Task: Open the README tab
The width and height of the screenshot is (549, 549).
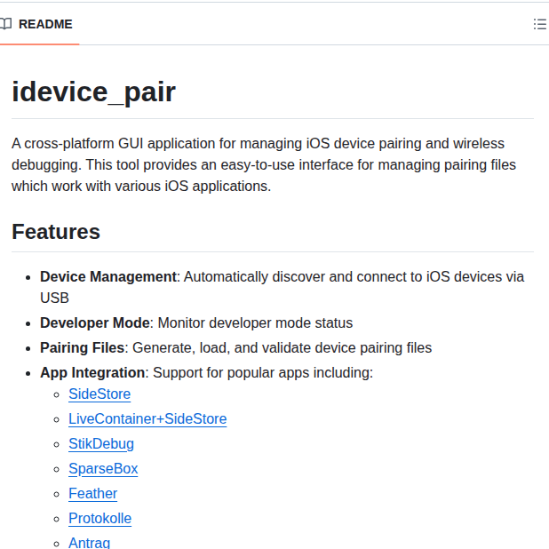Action: tap(39, 24)
